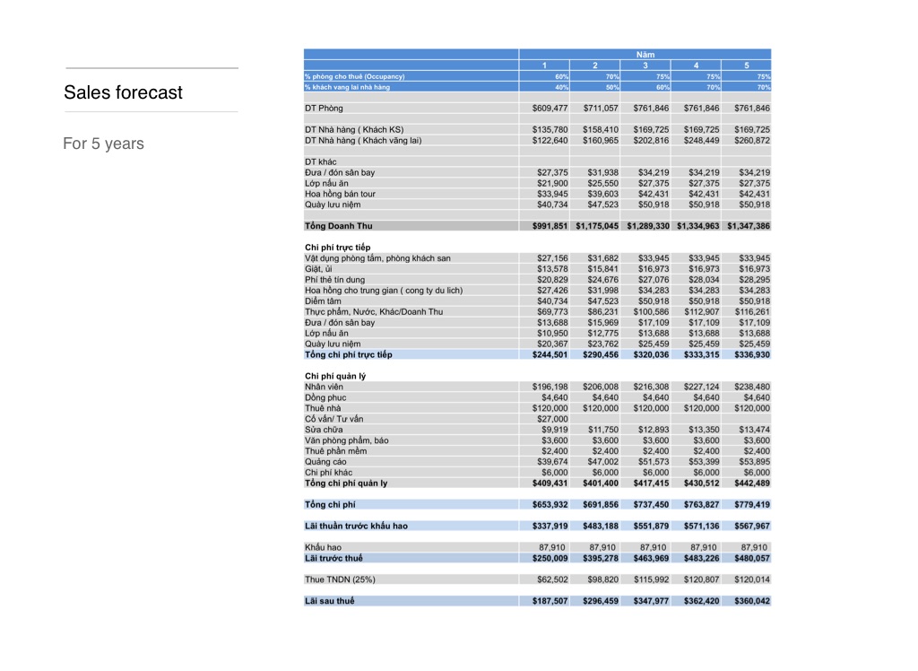Screen dimensions: 918x671
Task: Select the 'Chi phí trực tiếp' section heading
Action: (x=337, y=247)
